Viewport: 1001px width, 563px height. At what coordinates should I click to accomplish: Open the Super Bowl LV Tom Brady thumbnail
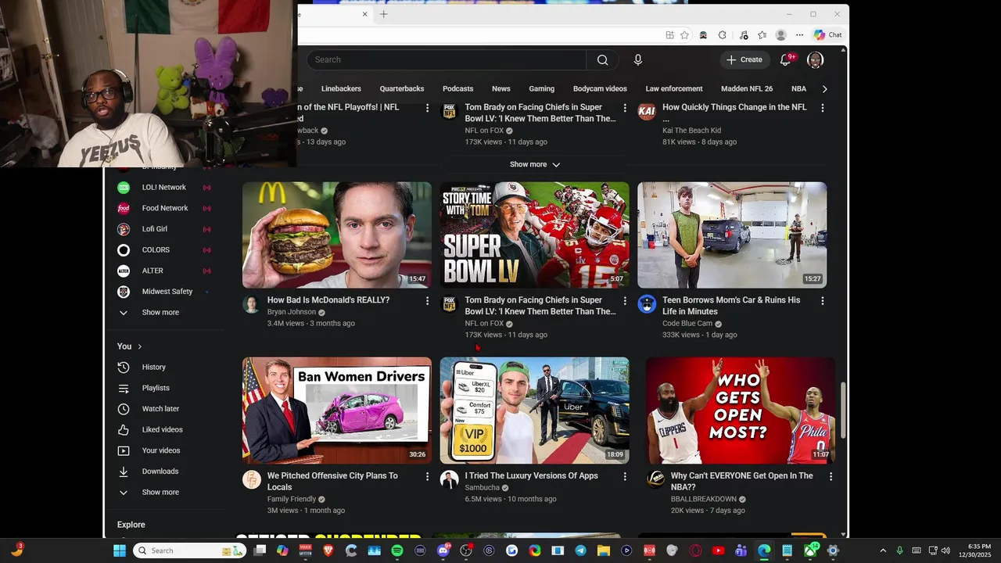[x=534, y=235]
